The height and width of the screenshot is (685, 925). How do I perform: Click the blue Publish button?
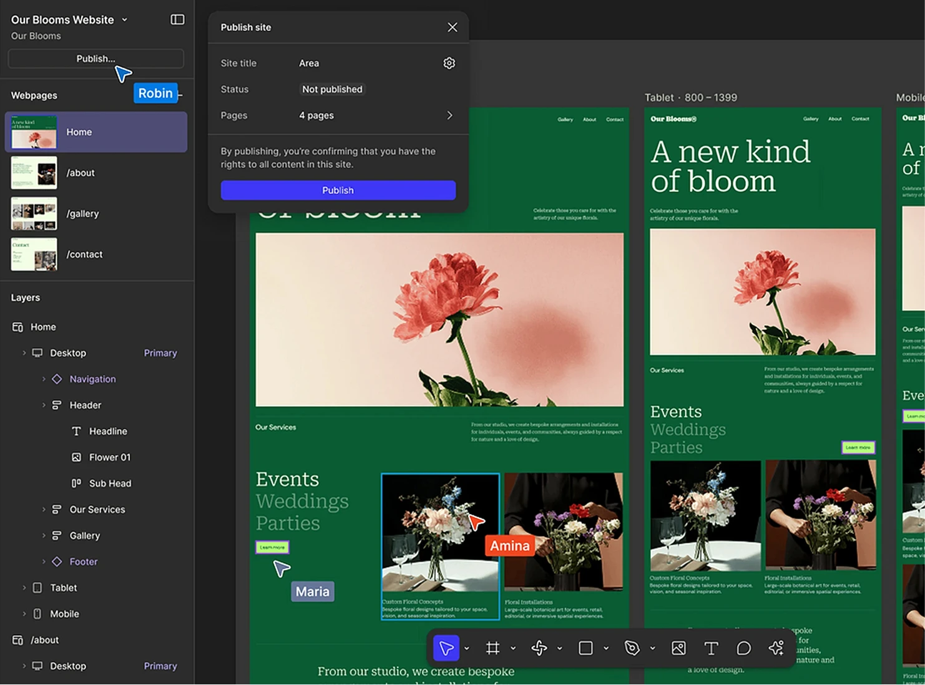click(338, 190)
